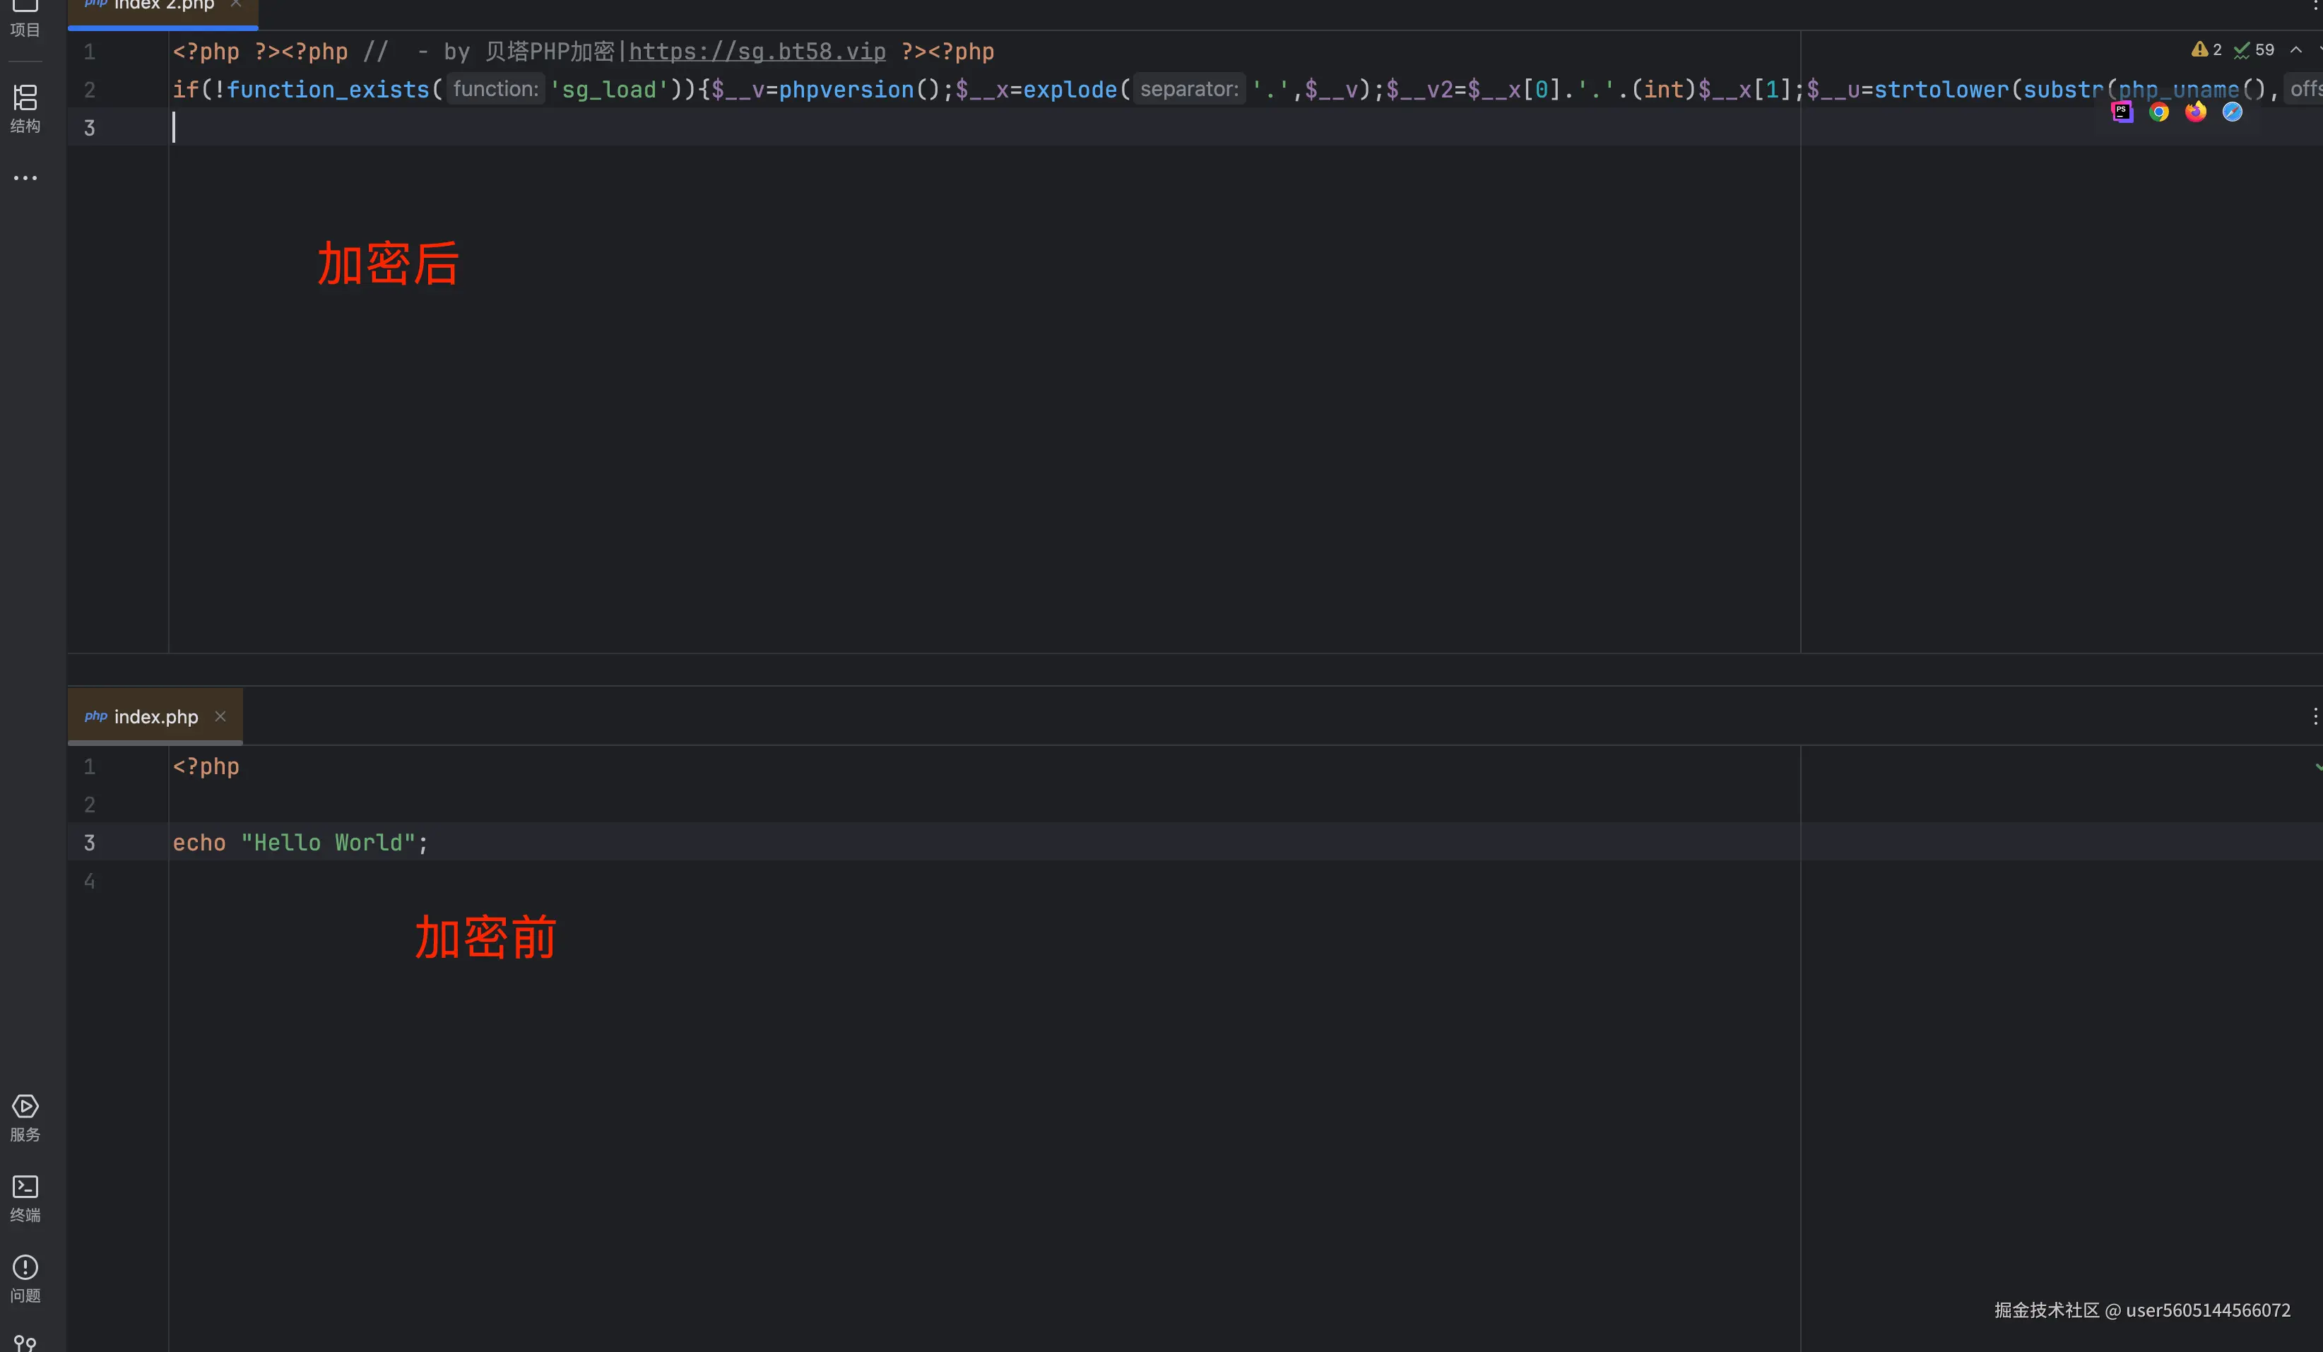This screenshot has width=2323, height=1352.
Task: Open in PhpStorm built-in preview icon
Action: pyautogui.click(x=2122, y=112)
